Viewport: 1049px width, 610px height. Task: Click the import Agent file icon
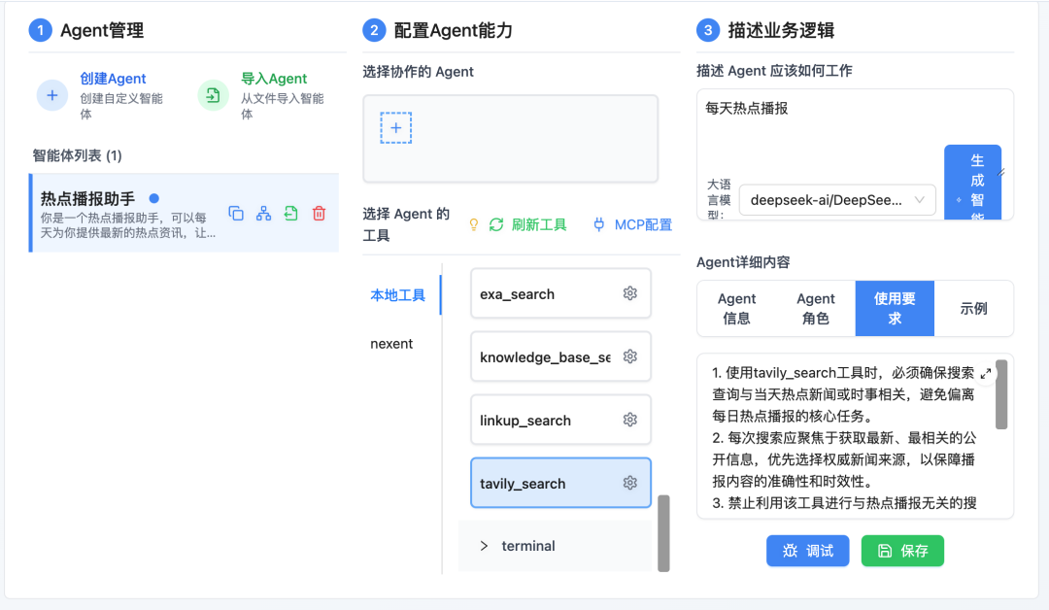pyautogui.click(x=213, y=95)
